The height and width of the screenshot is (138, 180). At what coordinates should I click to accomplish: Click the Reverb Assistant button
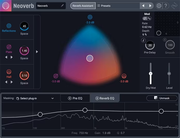click(x=83, y=6)
